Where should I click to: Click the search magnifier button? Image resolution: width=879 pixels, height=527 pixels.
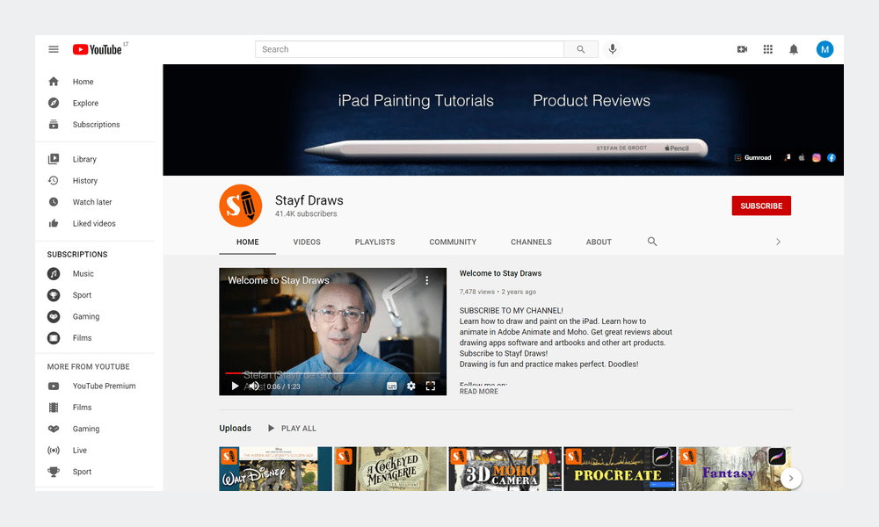[581, 49]
